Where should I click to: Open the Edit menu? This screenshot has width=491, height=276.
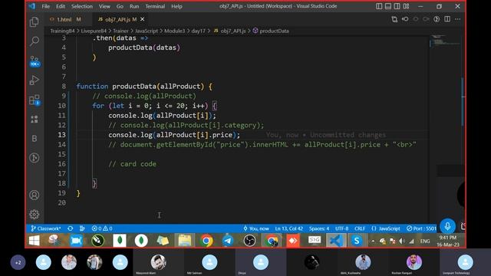point(61,6)
